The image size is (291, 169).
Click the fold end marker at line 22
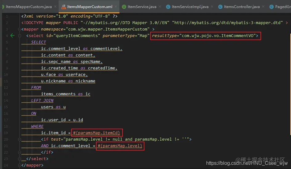pos(19,152)
